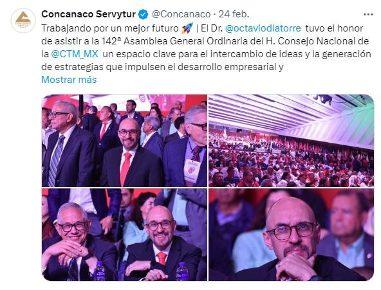Image resolution: width=381 pixels, height=290 pixels.
Task: Expand the tweet with Mostrar más
Action: pyautogui.click(x=69, y=80)
